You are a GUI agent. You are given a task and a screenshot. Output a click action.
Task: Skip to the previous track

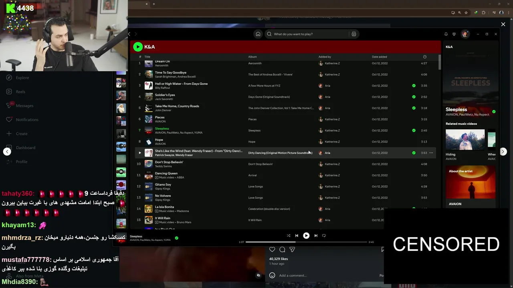pyautogui.click(x=297, y=236)
